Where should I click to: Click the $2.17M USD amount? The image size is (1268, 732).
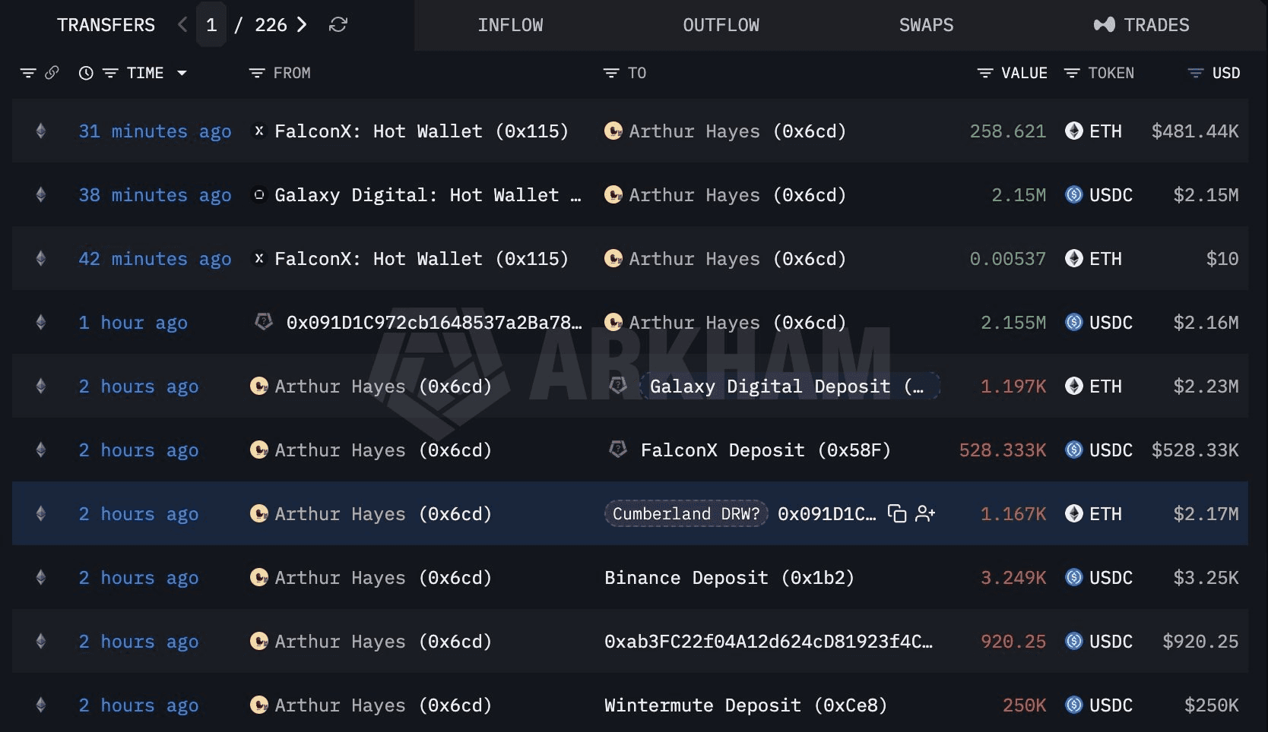point(1206,514)
